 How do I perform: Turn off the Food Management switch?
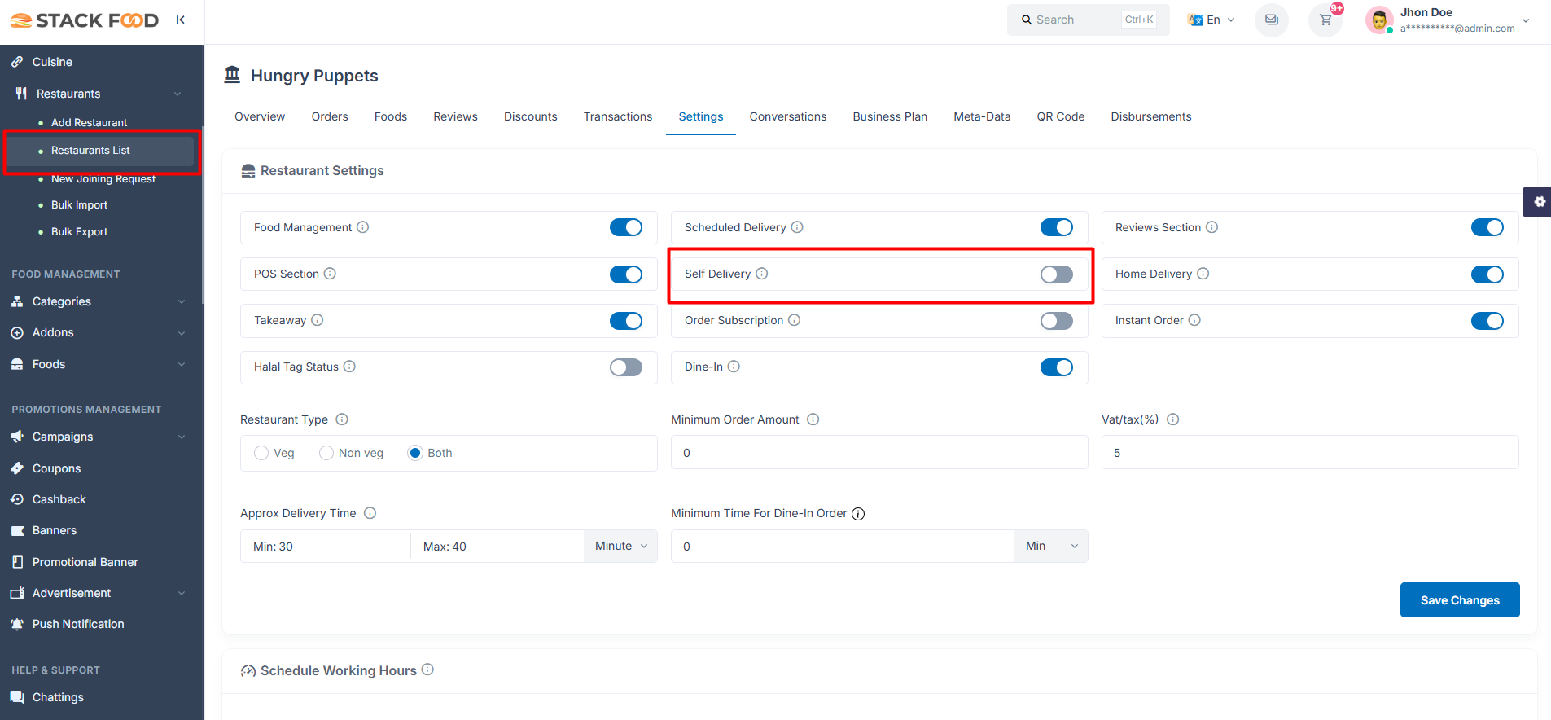coord(625,227)
